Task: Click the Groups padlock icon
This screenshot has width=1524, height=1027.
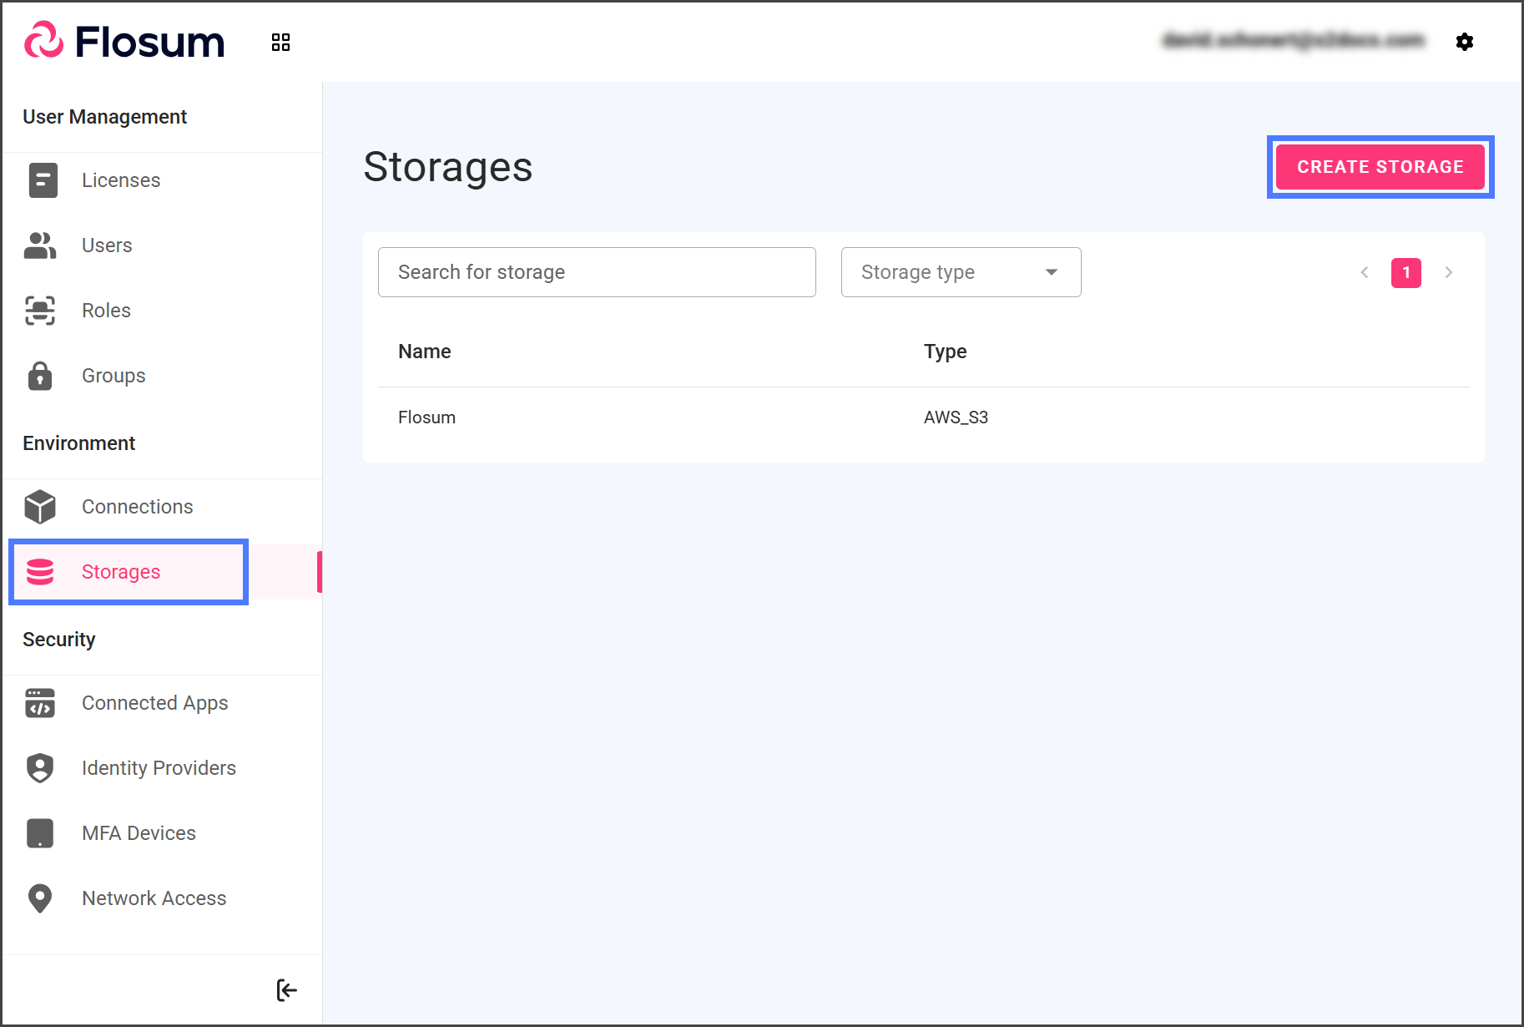Action: click(x=40, y=376)
